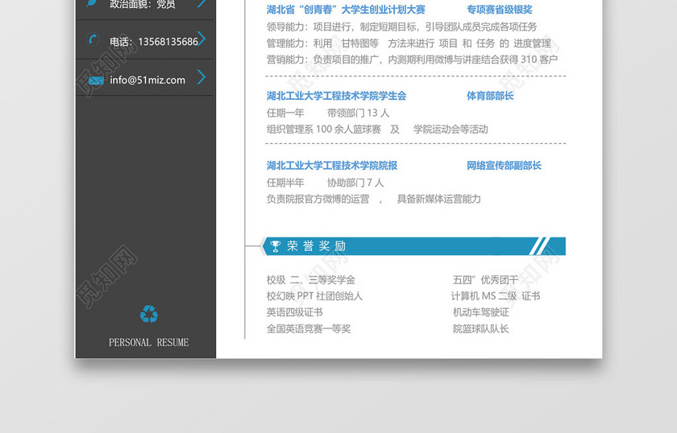Image resolution: width=677 pixels, height=433 pixels.
Task: Click 全国英语竞赛一等奖 honor entry
Action: [x=309, y=328]
